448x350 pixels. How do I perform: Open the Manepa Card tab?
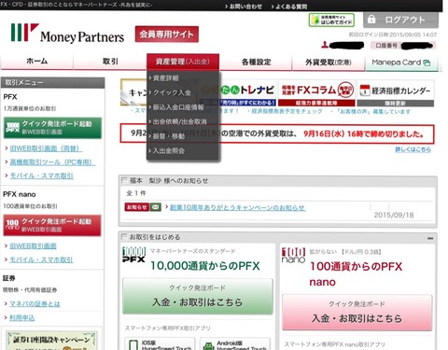point(402,63)
